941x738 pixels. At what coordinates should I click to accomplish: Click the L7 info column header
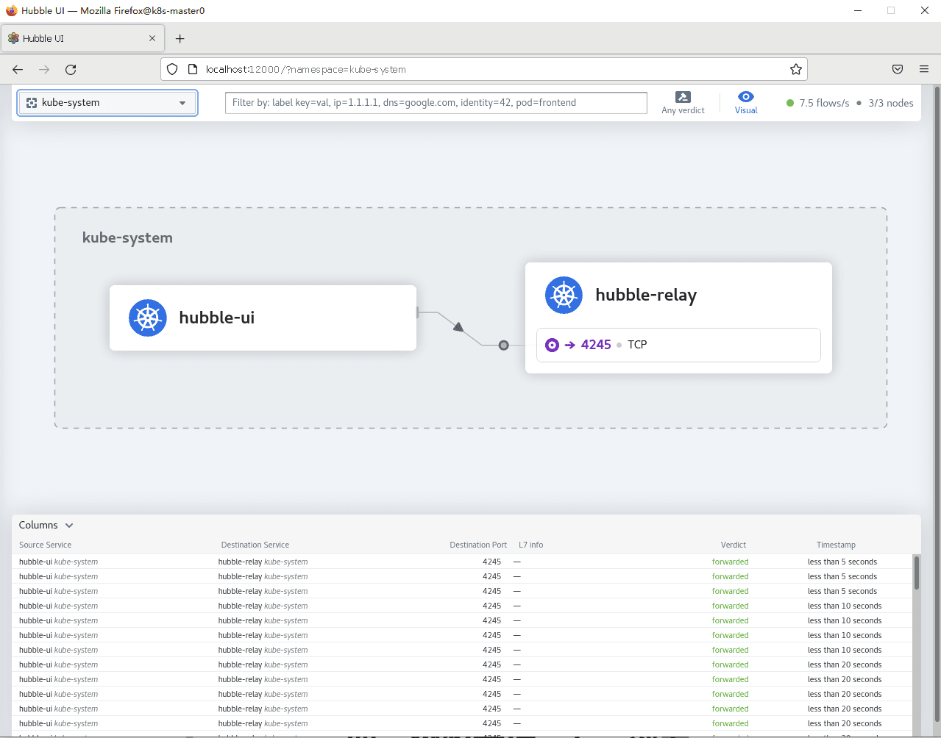(531, 545)
